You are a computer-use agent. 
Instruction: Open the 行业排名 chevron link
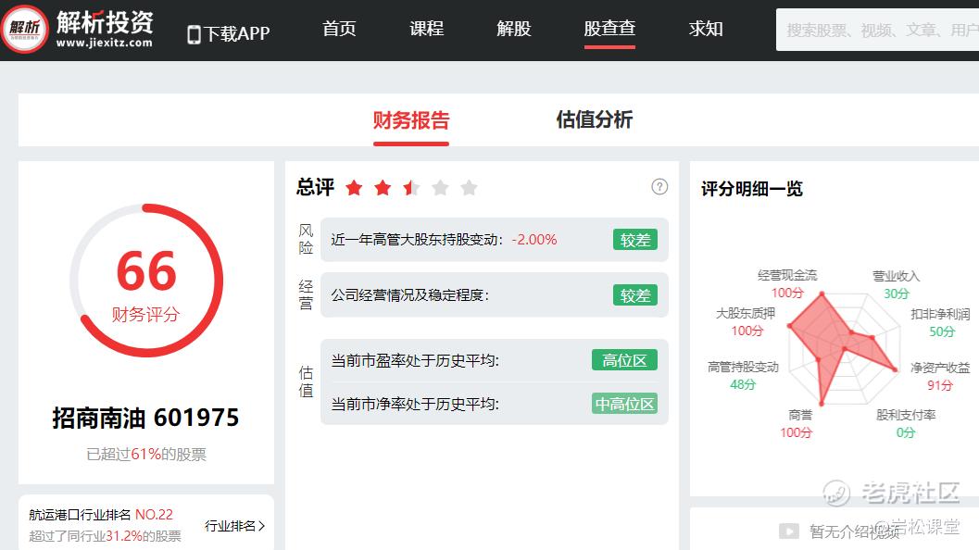click(x=234, y=526)
